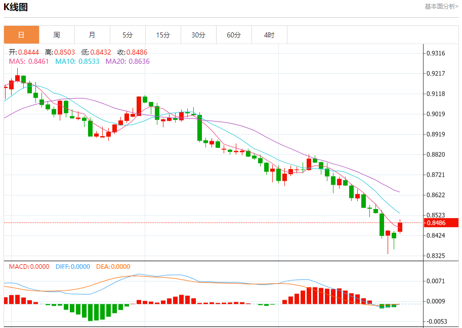Open the 基本面分析> link

tap(441, 7)
